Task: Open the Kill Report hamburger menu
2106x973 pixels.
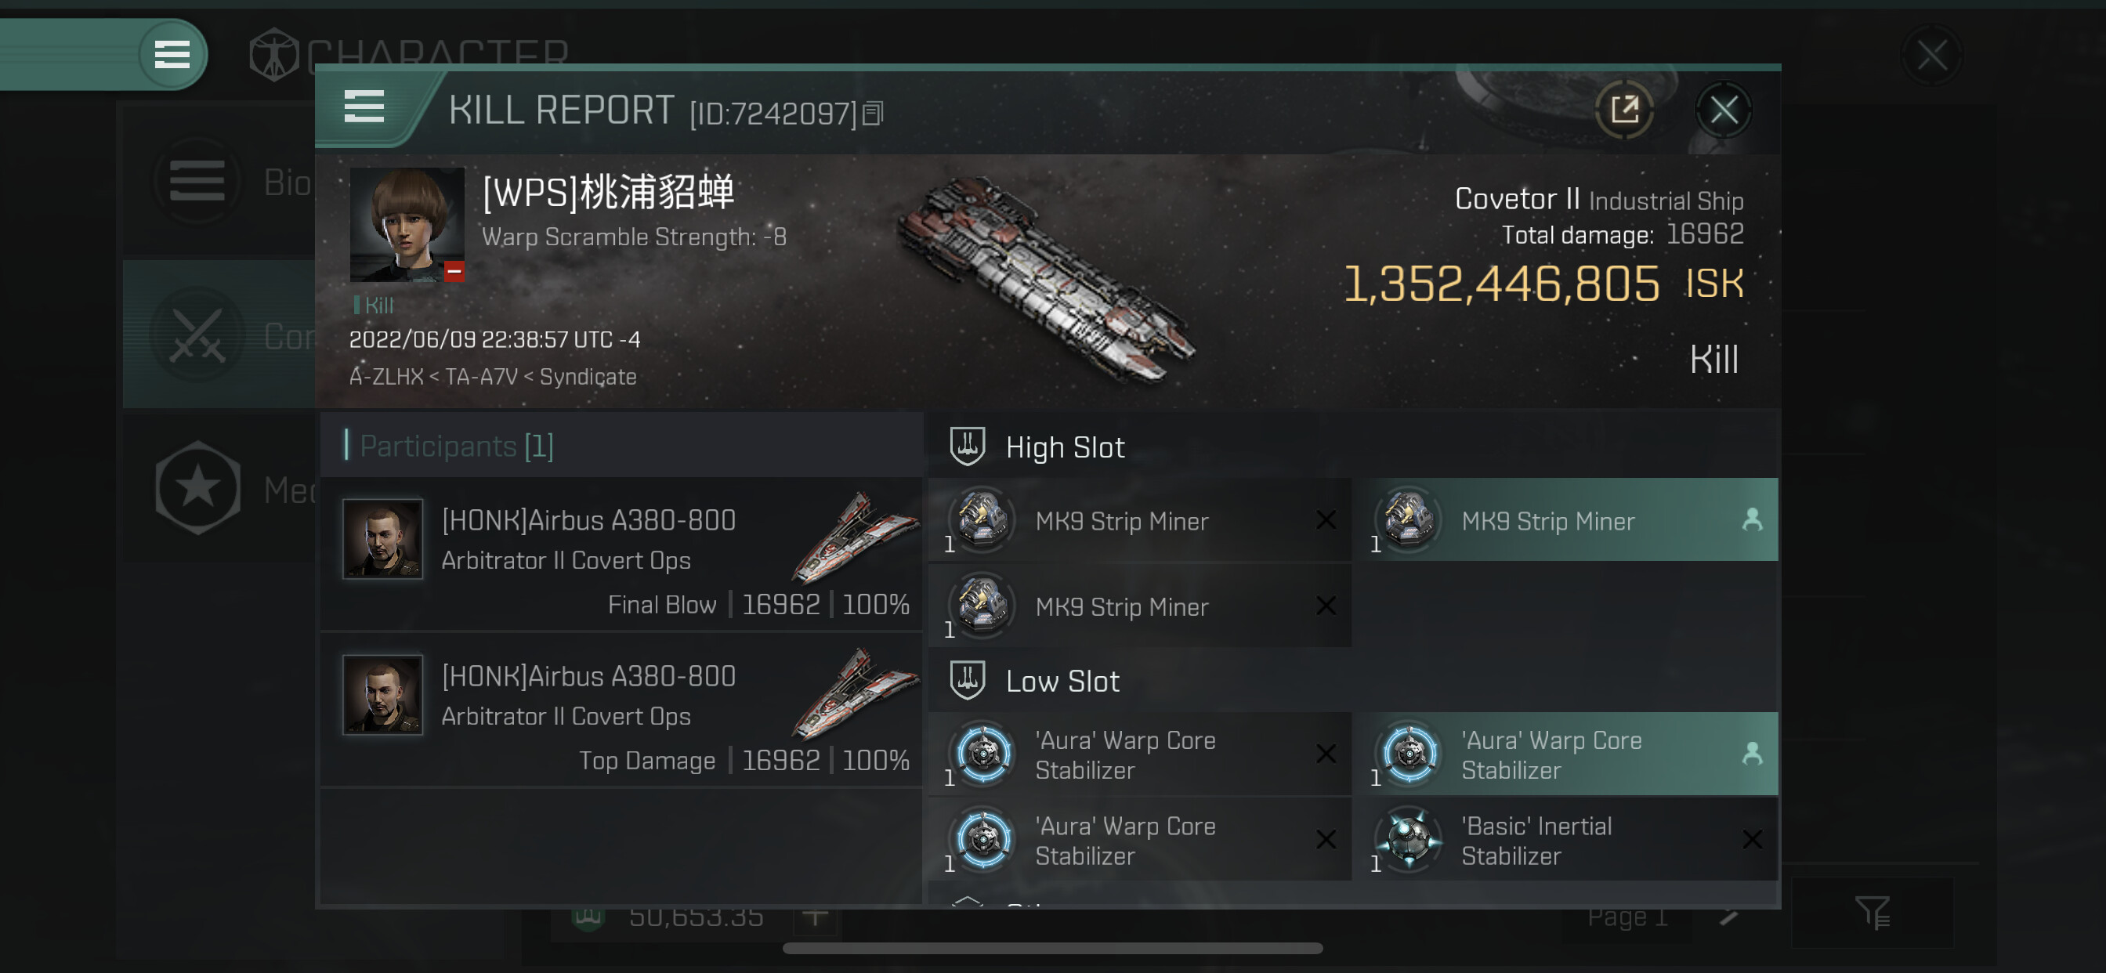Action: (364, 107)
